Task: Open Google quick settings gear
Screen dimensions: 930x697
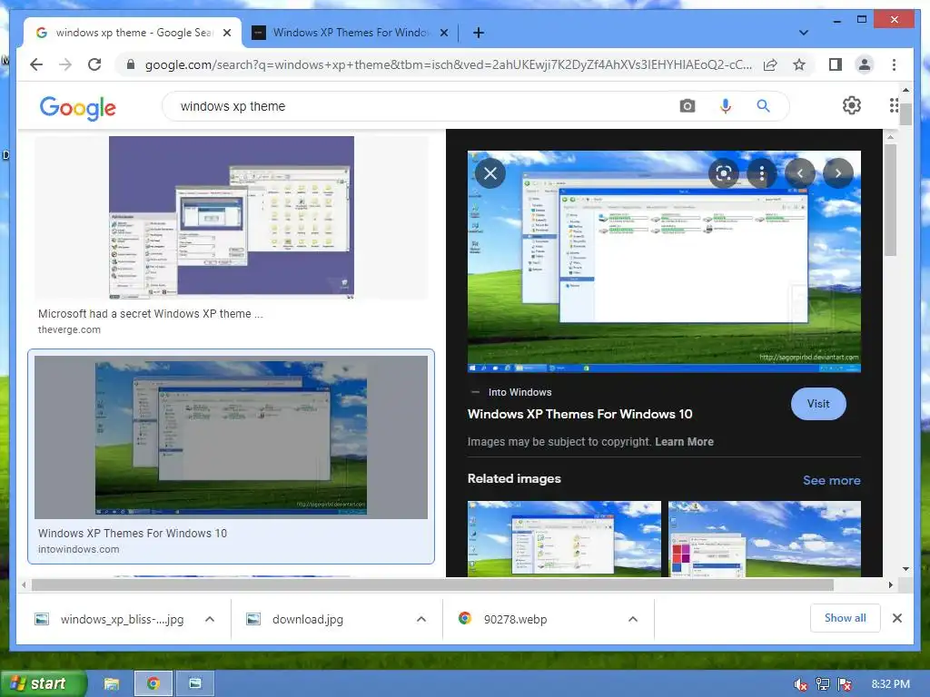Action: [x=852, y=105]
